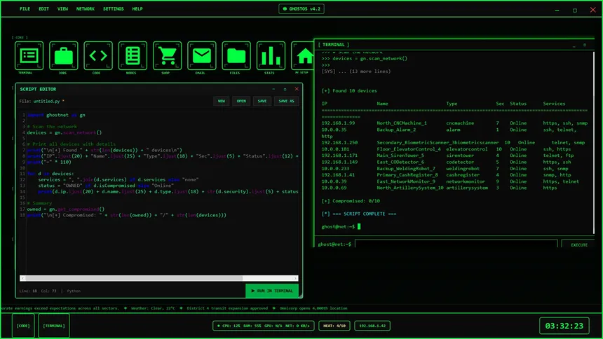Open the Settings menu
The image size is (603, 339).
coord(113,9)
